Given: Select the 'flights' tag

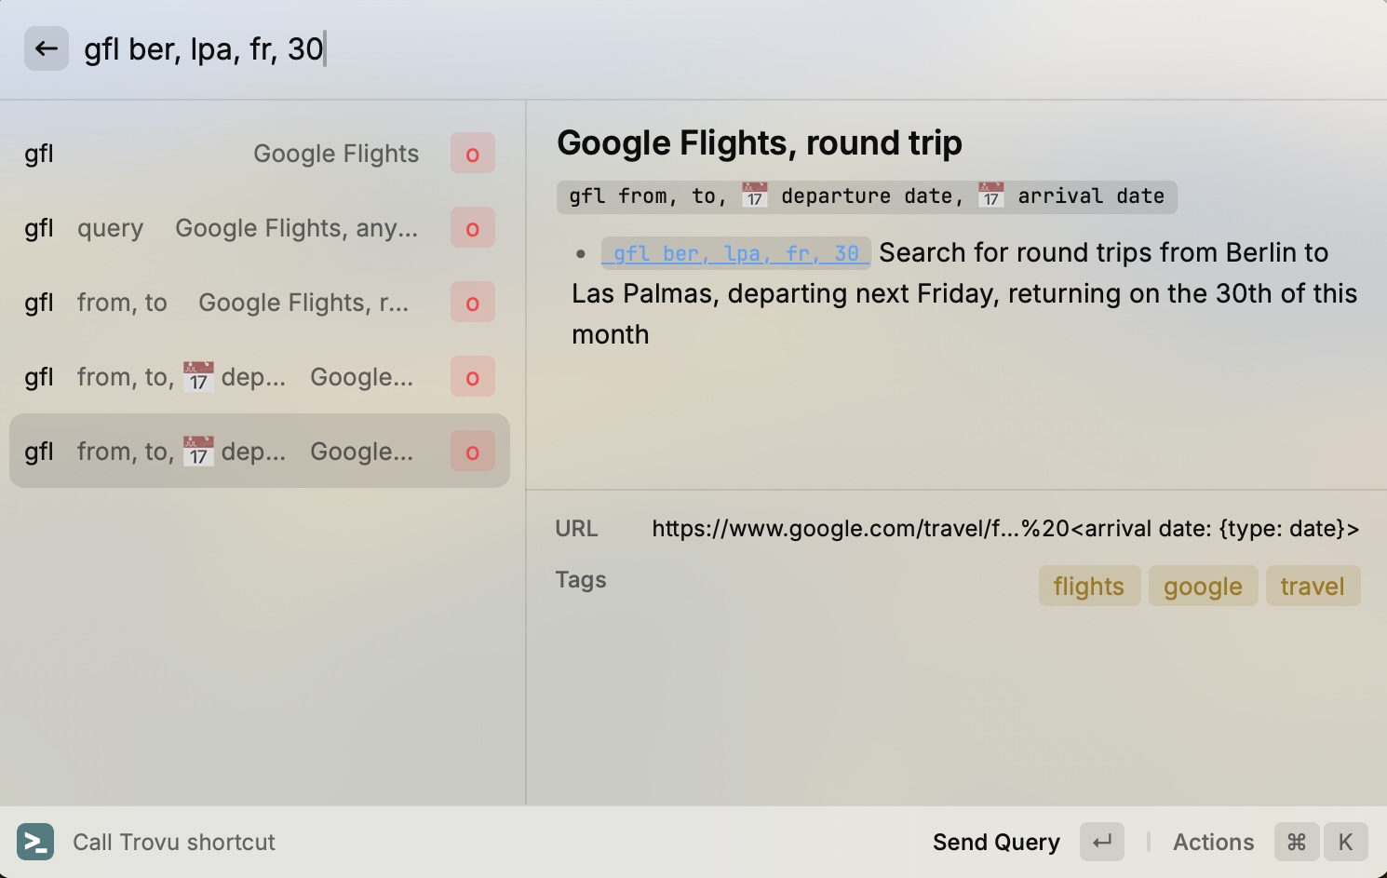Looking at the screenshot, I should tap(1088, 586).
